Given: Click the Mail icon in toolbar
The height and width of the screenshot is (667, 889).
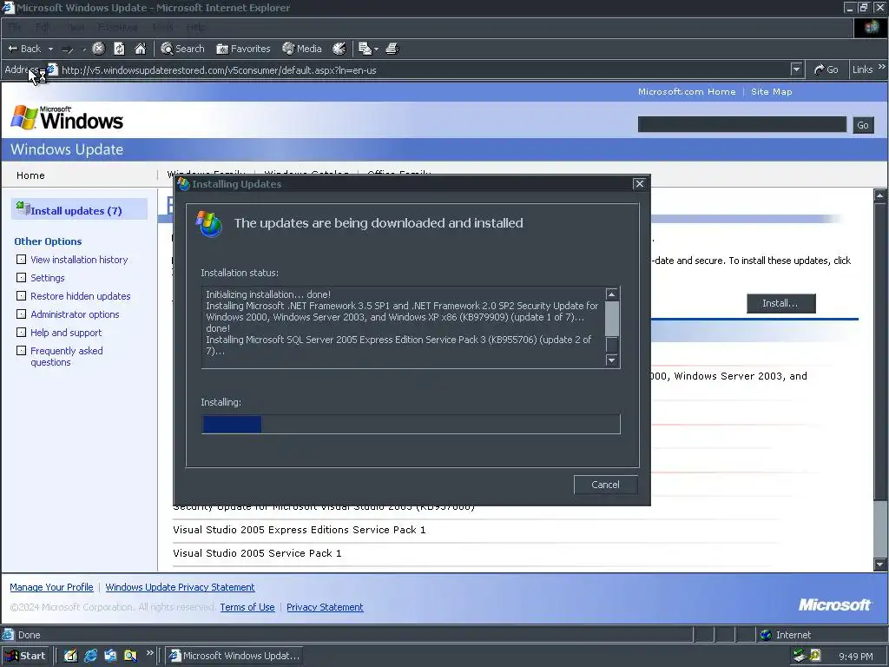Looking at the screenshot, I should click(x=365, y=49).
